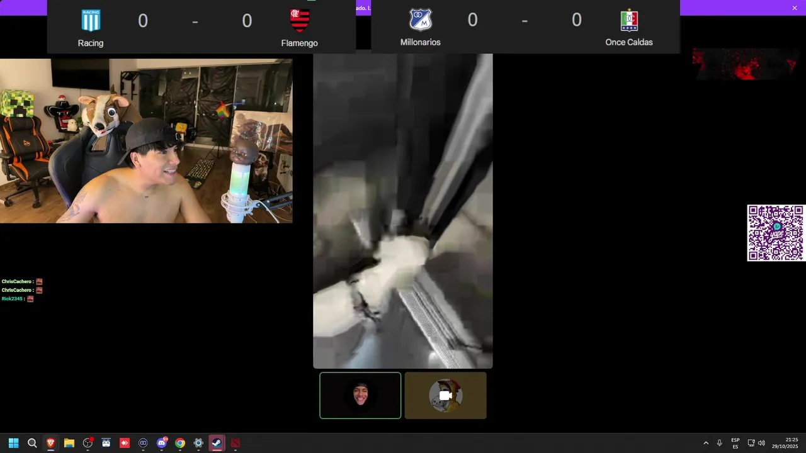The height and width of the screenshot is (453, 806).
Task: Change the ESP ES input language
Action: coord(735,443)
